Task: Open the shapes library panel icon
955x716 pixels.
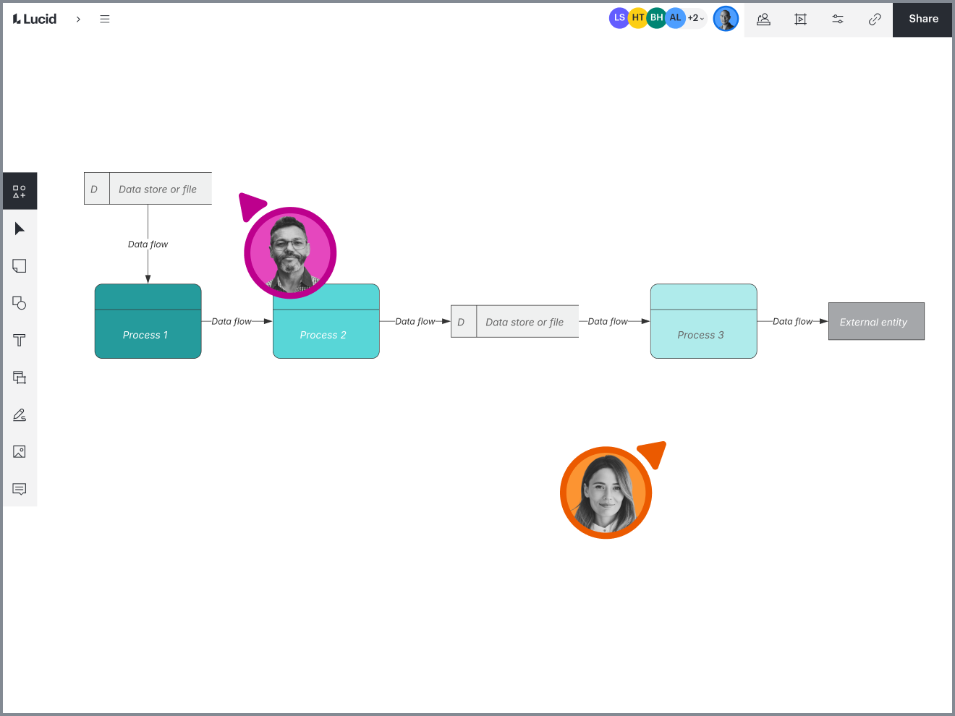Action: coord(20,192)
